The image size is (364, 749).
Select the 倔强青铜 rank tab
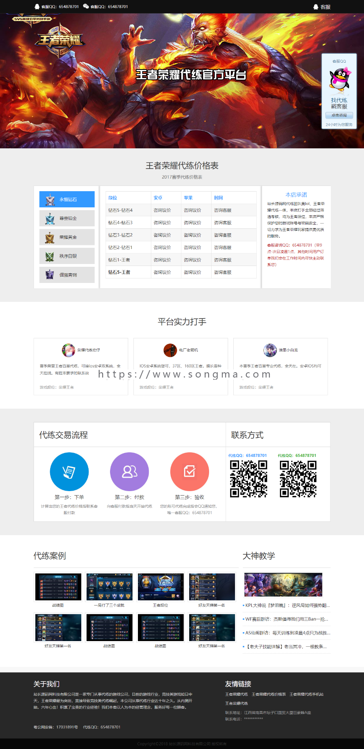(67, 275)
